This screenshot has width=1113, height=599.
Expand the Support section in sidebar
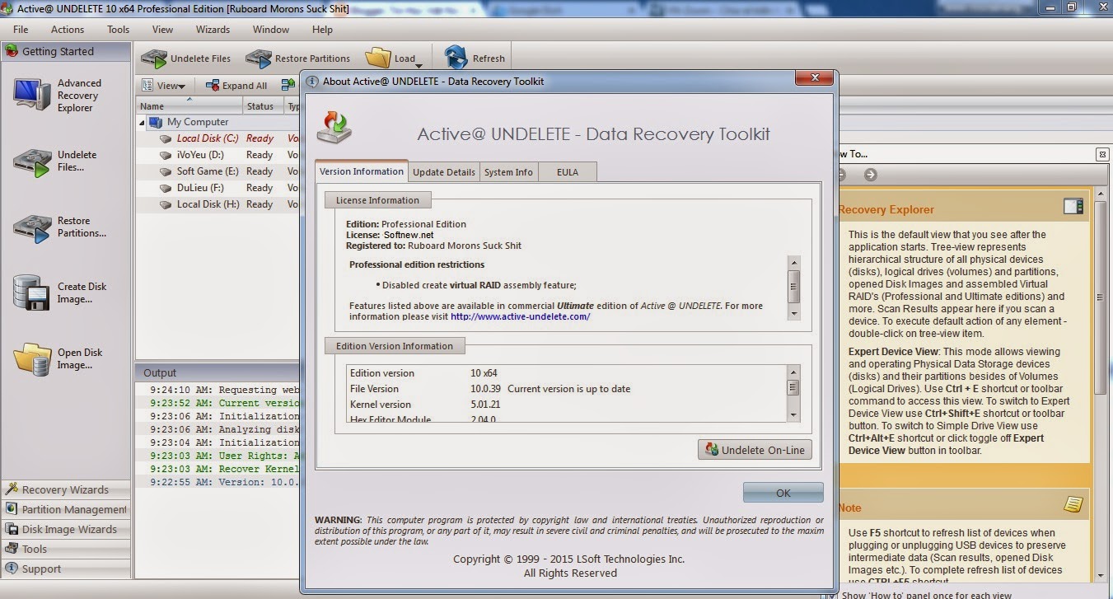pyautogui.click(x=66, y=569)
